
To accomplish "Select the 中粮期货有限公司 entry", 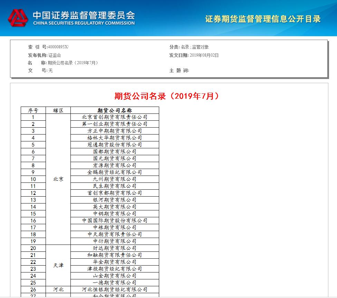I will (114, 228).
